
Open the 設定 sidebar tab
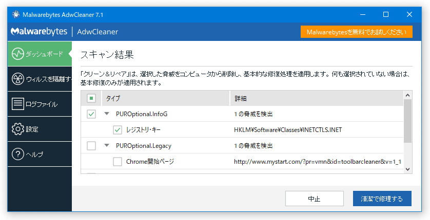(x=40, y=129)
